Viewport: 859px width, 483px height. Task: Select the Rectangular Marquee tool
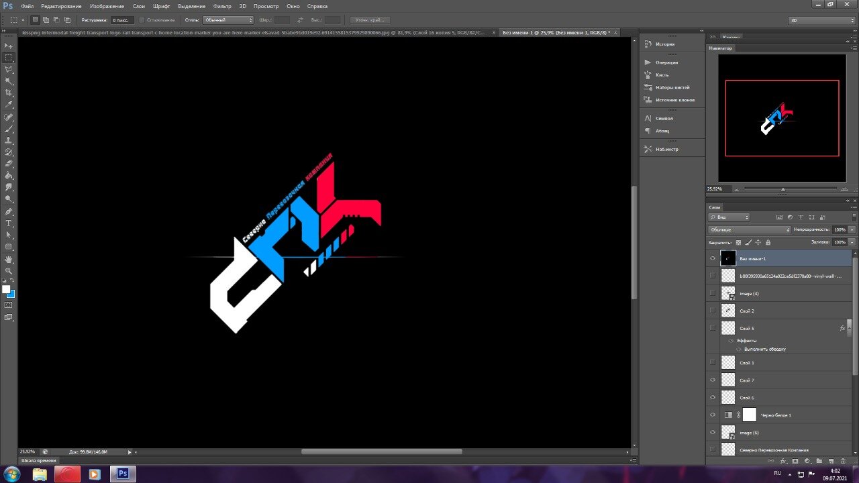(x=9, y=58)
